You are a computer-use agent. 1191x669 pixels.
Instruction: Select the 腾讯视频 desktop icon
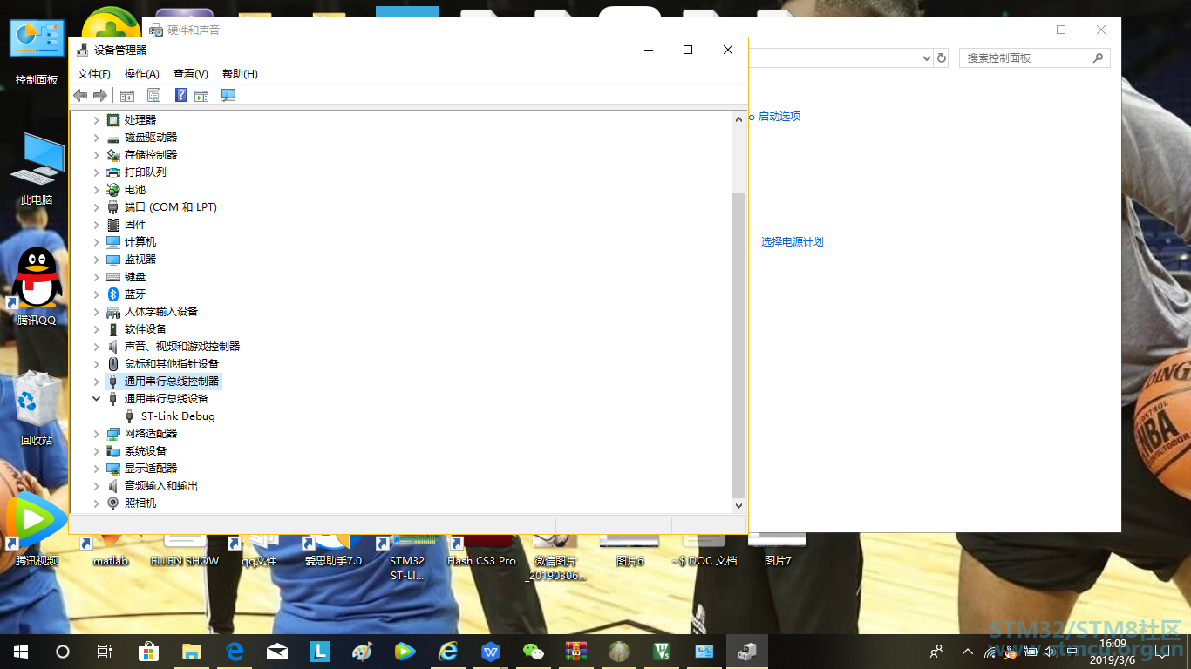click(35, 521)
